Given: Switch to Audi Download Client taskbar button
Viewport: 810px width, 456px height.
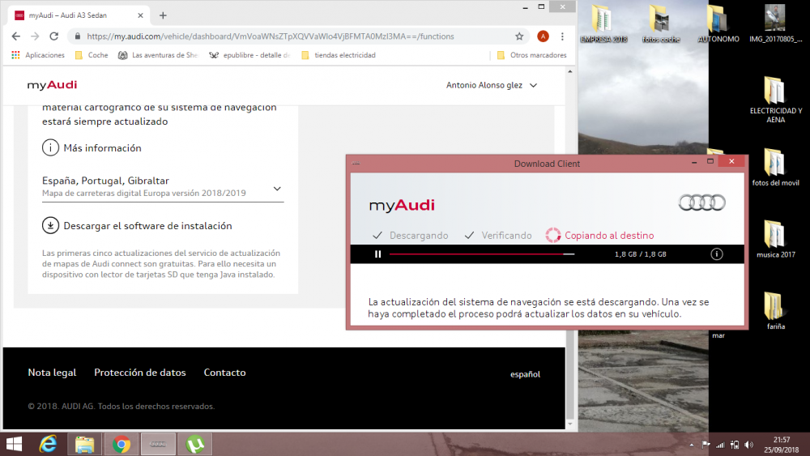Looking at the screenshot, I should point(158,444).
